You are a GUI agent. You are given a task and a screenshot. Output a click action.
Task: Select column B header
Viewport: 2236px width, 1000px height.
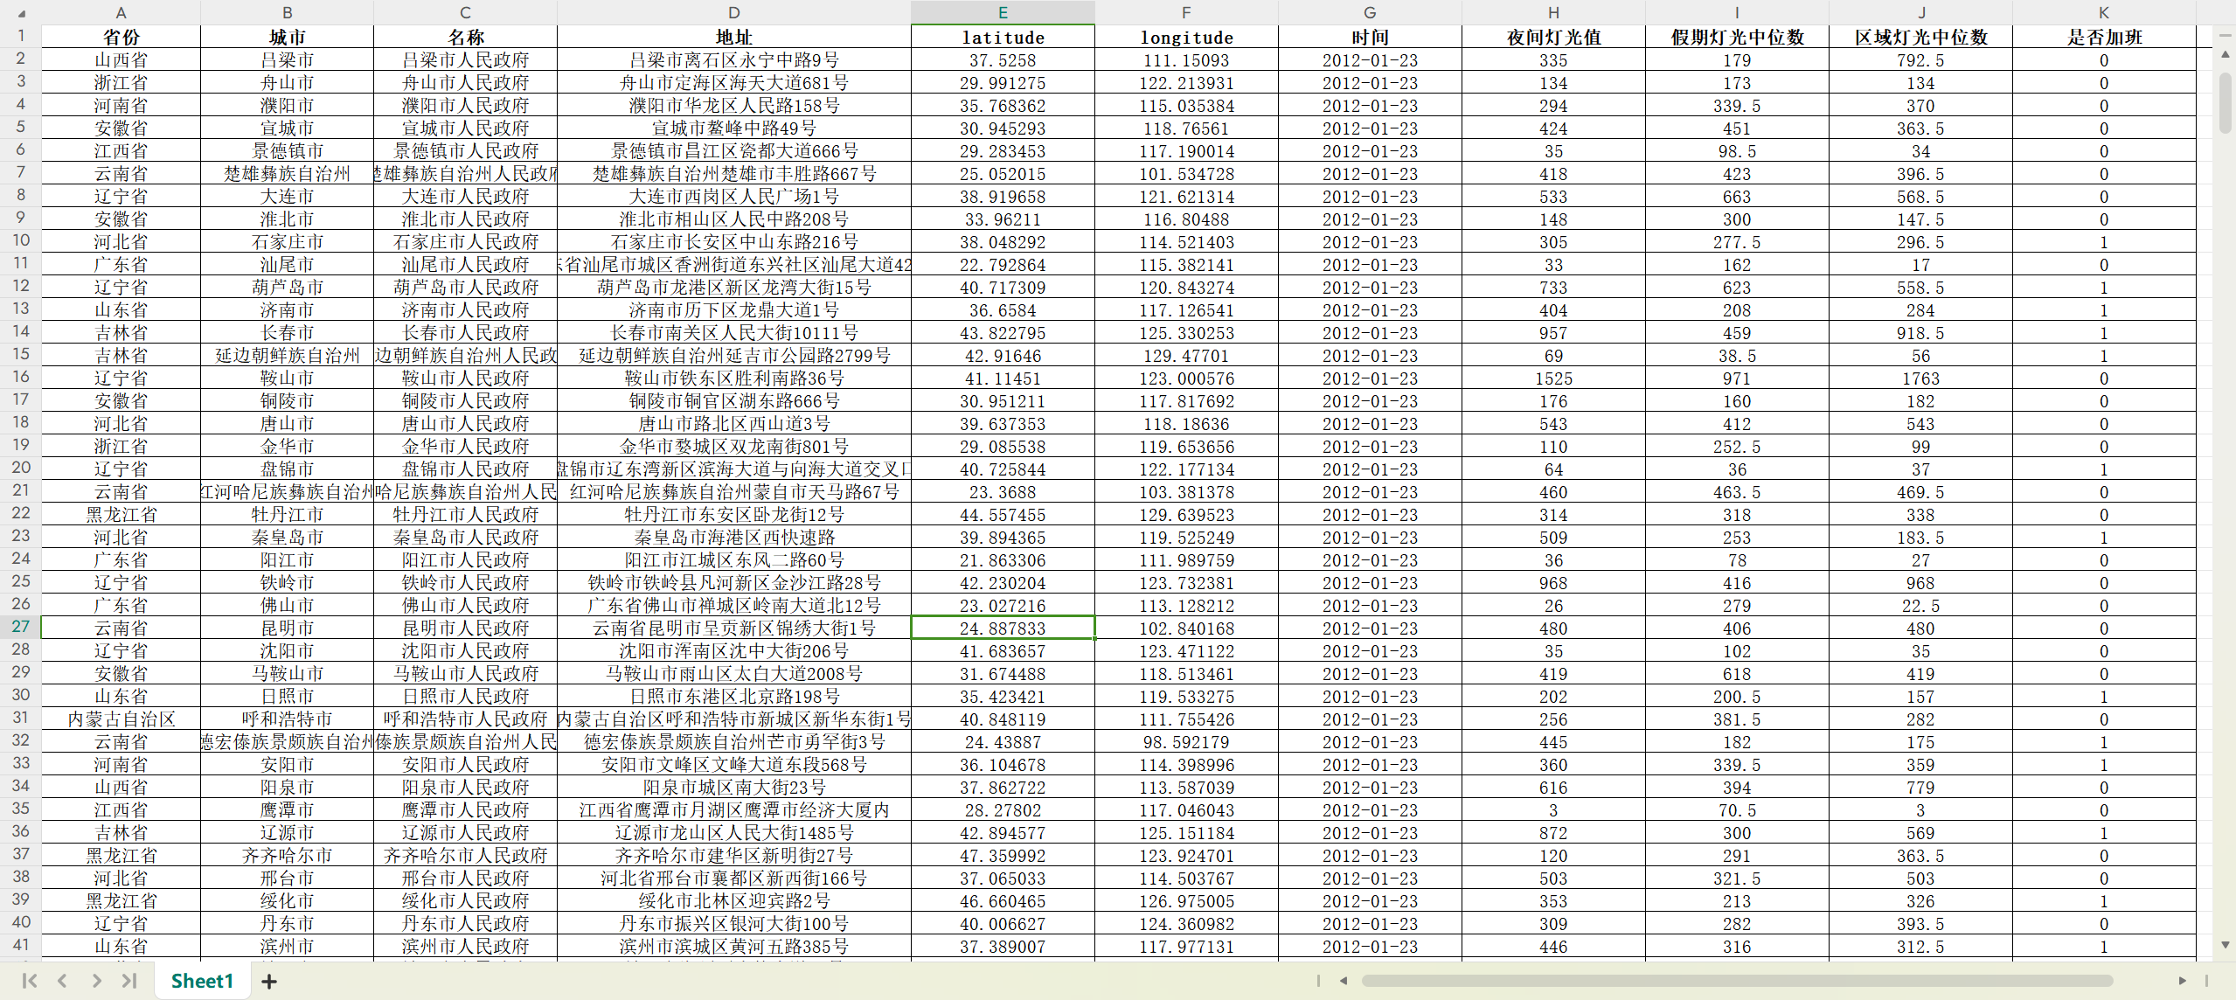click(288, 12)
